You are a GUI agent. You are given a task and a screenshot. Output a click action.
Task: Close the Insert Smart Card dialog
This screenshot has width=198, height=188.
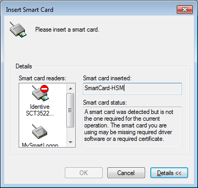[x=185, y=9]
